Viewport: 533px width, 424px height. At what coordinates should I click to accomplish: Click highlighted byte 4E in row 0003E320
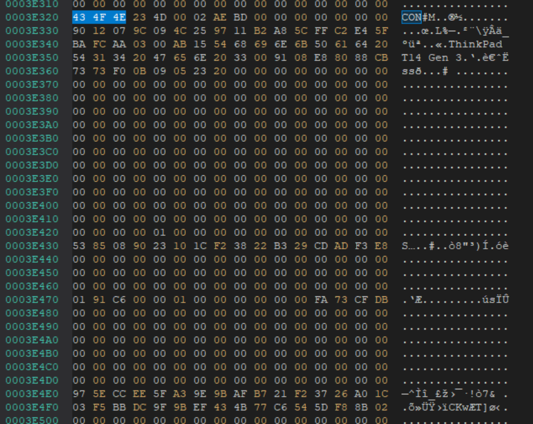[x=119, y=17]
